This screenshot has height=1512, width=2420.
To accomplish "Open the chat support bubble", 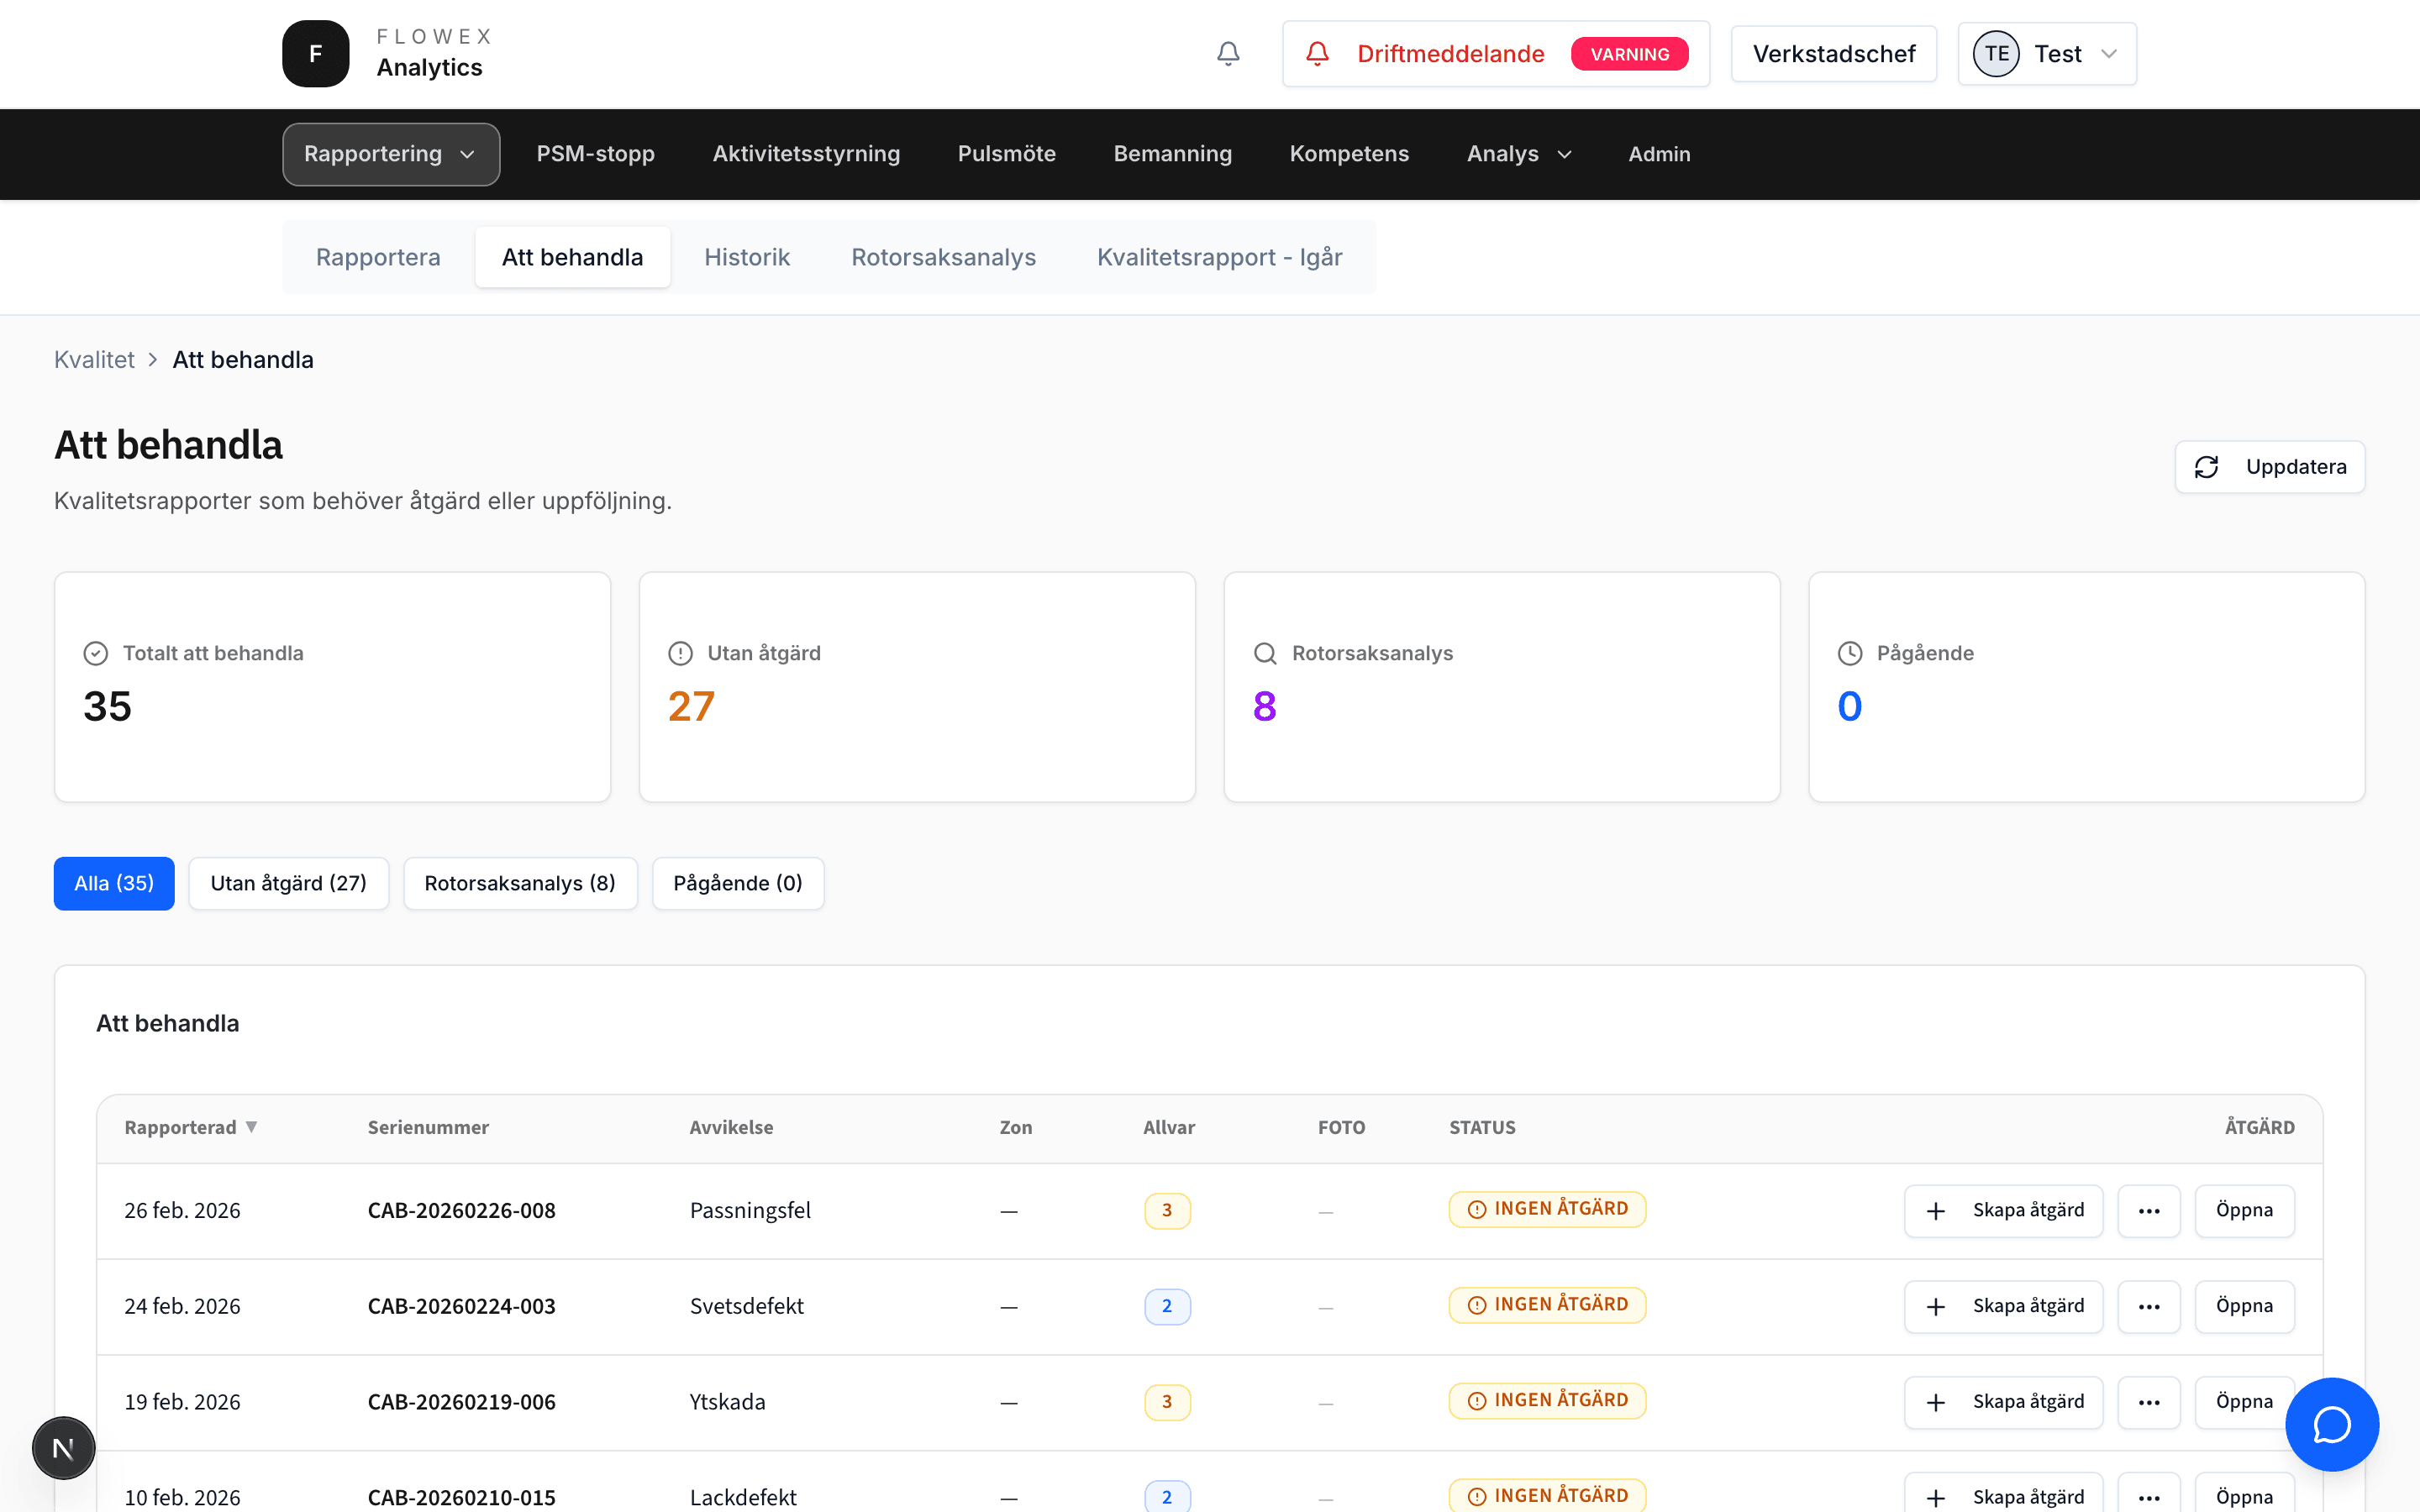I will coord(2331,1424).
